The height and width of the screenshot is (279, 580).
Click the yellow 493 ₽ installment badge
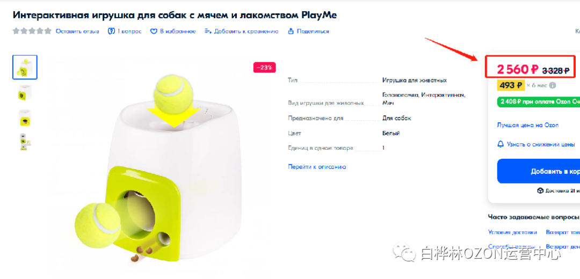point(511,85)
